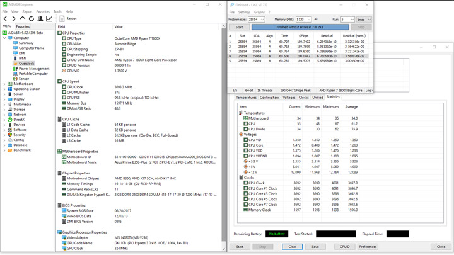454x255 pixels.
Task: Click the Up arrow in AIDA64 toolbar
Action: pyautogui.click(x=23, y=19)
